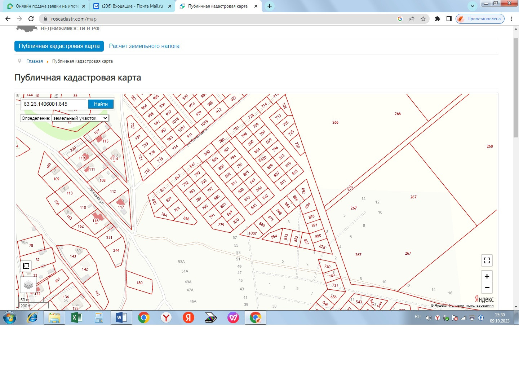
Task: Focus the cadastral number input field
Action: [54, 104]
